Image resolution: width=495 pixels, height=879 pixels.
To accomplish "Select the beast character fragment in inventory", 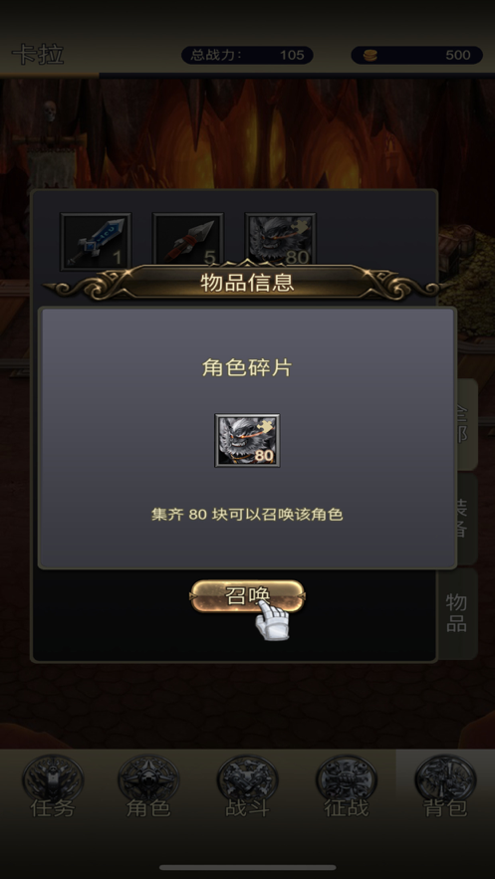I will tap(280, 240).
